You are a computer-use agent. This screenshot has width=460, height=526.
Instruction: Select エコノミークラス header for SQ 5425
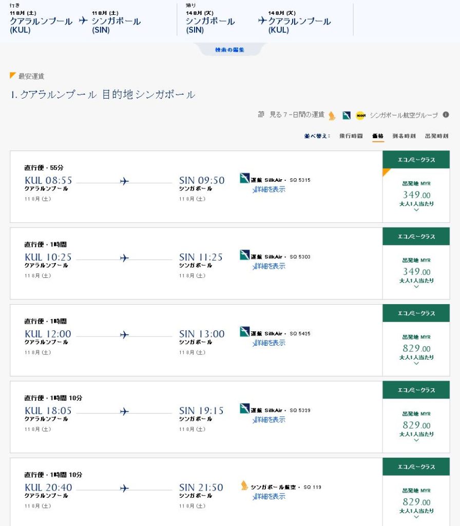coord(416,313)
